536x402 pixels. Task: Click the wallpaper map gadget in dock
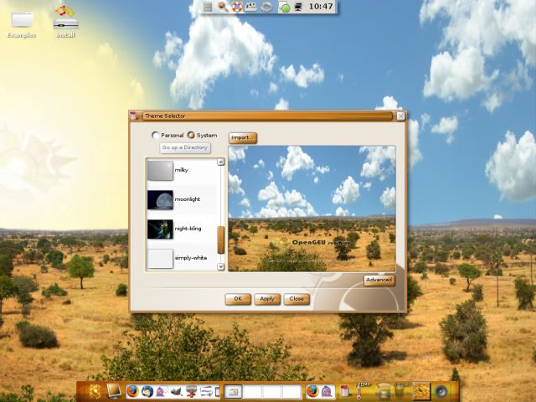(x=422, y=391)
